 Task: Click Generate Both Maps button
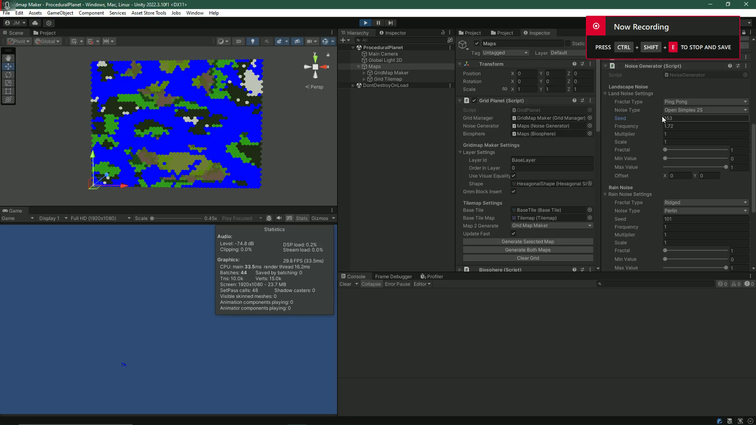(x=528, y=250)
